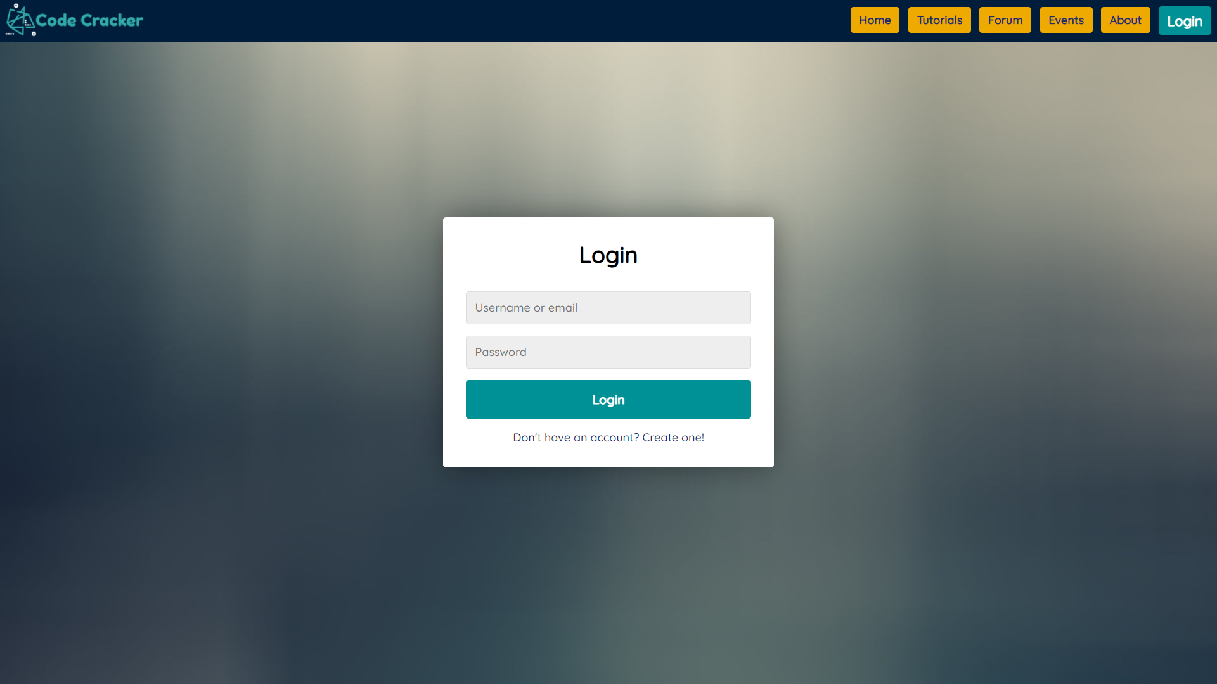Navigate to the Events page

pyautogui.click(x=1066, y=20)
